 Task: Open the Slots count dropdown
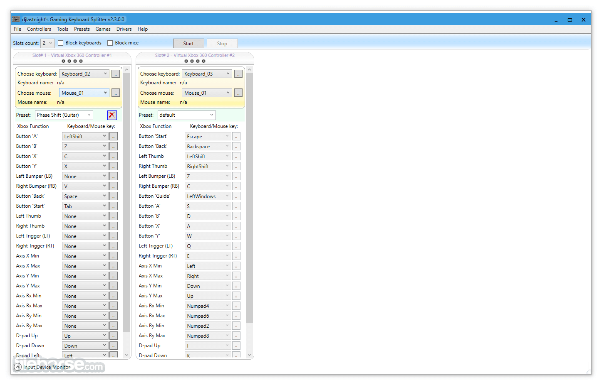tap(47, 43)
